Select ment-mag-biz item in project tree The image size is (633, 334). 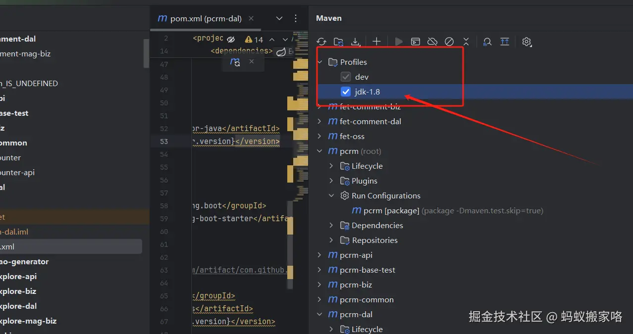pyautogui.click(x=25, y=53)
